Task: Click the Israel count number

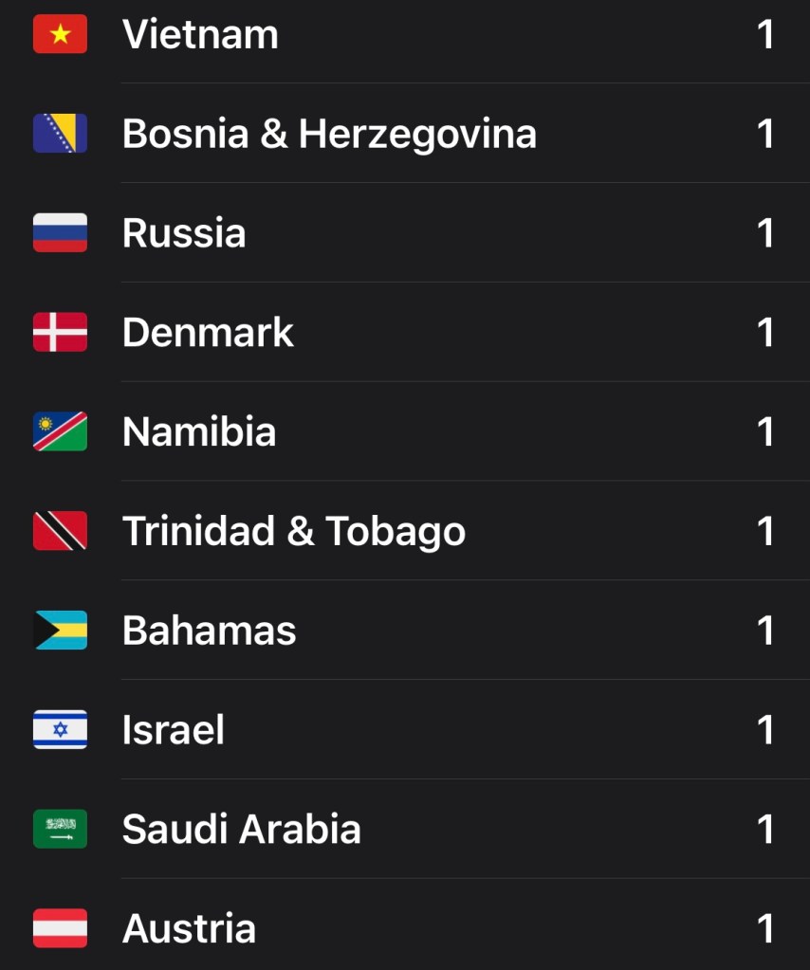Action: [x=764, y=730]
